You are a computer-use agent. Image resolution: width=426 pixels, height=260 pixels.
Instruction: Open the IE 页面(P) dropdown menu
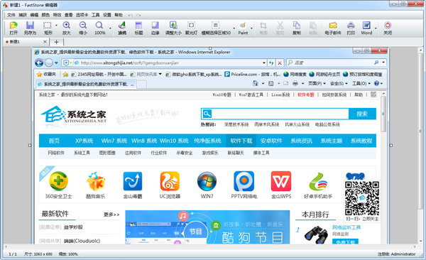[x=317, y=83]
